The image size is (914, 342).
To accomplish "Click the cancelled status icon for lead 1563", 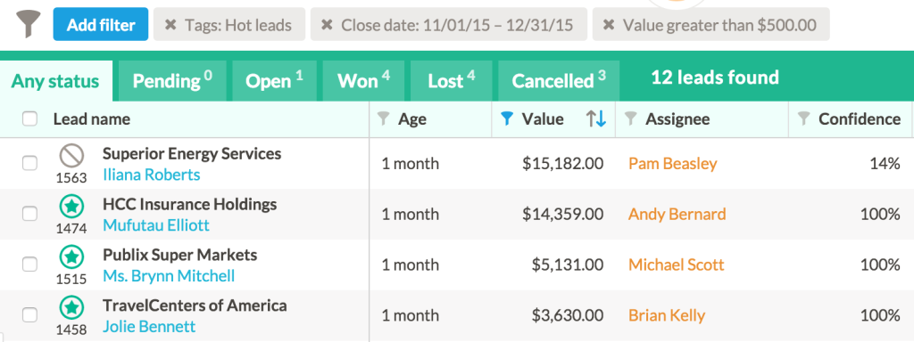I will [x=71, y=156].
